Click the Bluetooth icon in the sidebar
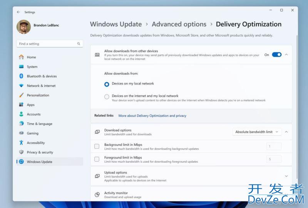This screenshot has height=208, width=308. click(x=21, y=76)
